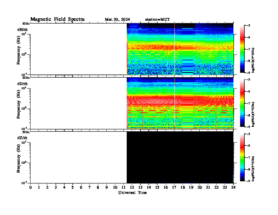Screen dimensions: 278x215
Task: Click hour tick label "19" on time axis
Action: (x=191, y=188)
